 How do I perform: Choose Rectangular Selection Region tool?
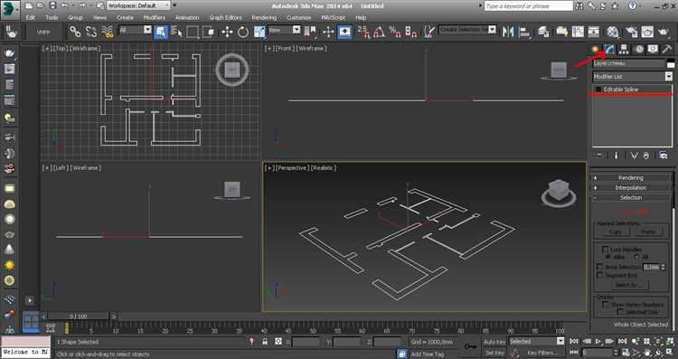193,32
